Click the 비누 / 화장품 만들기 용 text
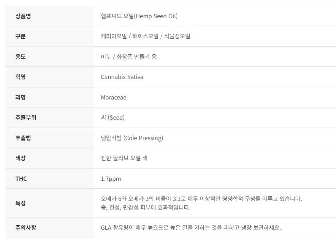This screenshot has height=243, width=336. (x=128, y=57)
